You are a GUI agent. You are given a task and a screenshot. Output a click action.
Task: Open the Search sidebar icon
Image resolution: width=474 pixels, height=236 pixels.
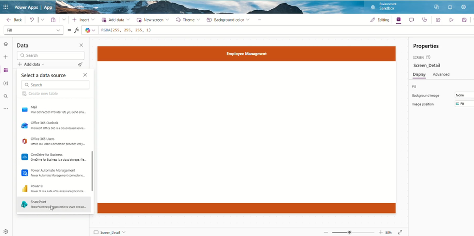coord(6,96)
